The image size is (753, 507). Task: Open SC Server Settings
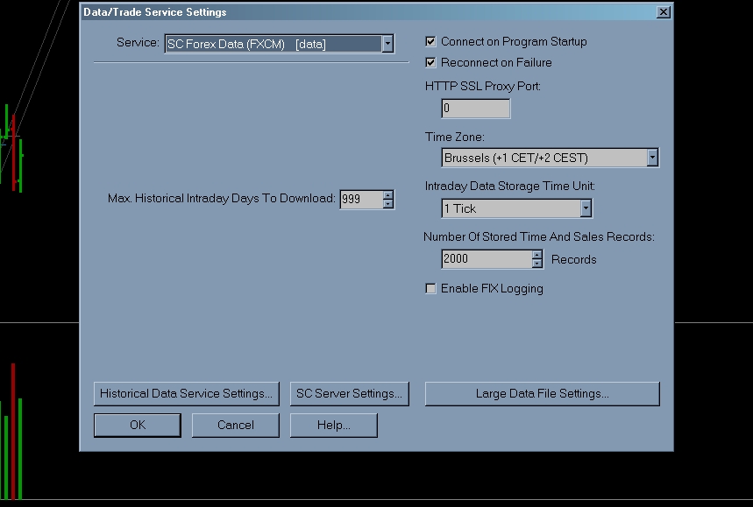click(x=350, y=394)
